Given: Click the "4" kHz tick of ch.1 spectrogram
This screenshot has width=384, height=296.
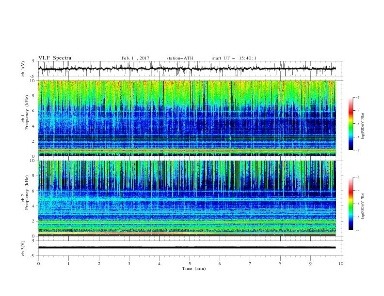Looking at the screenshot, I should point(34,126).
